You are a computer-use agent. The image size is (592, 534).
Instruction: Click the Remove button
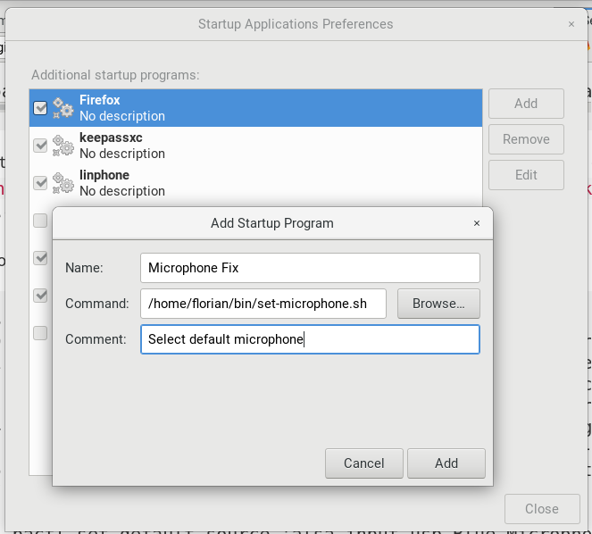coord(526,139)
